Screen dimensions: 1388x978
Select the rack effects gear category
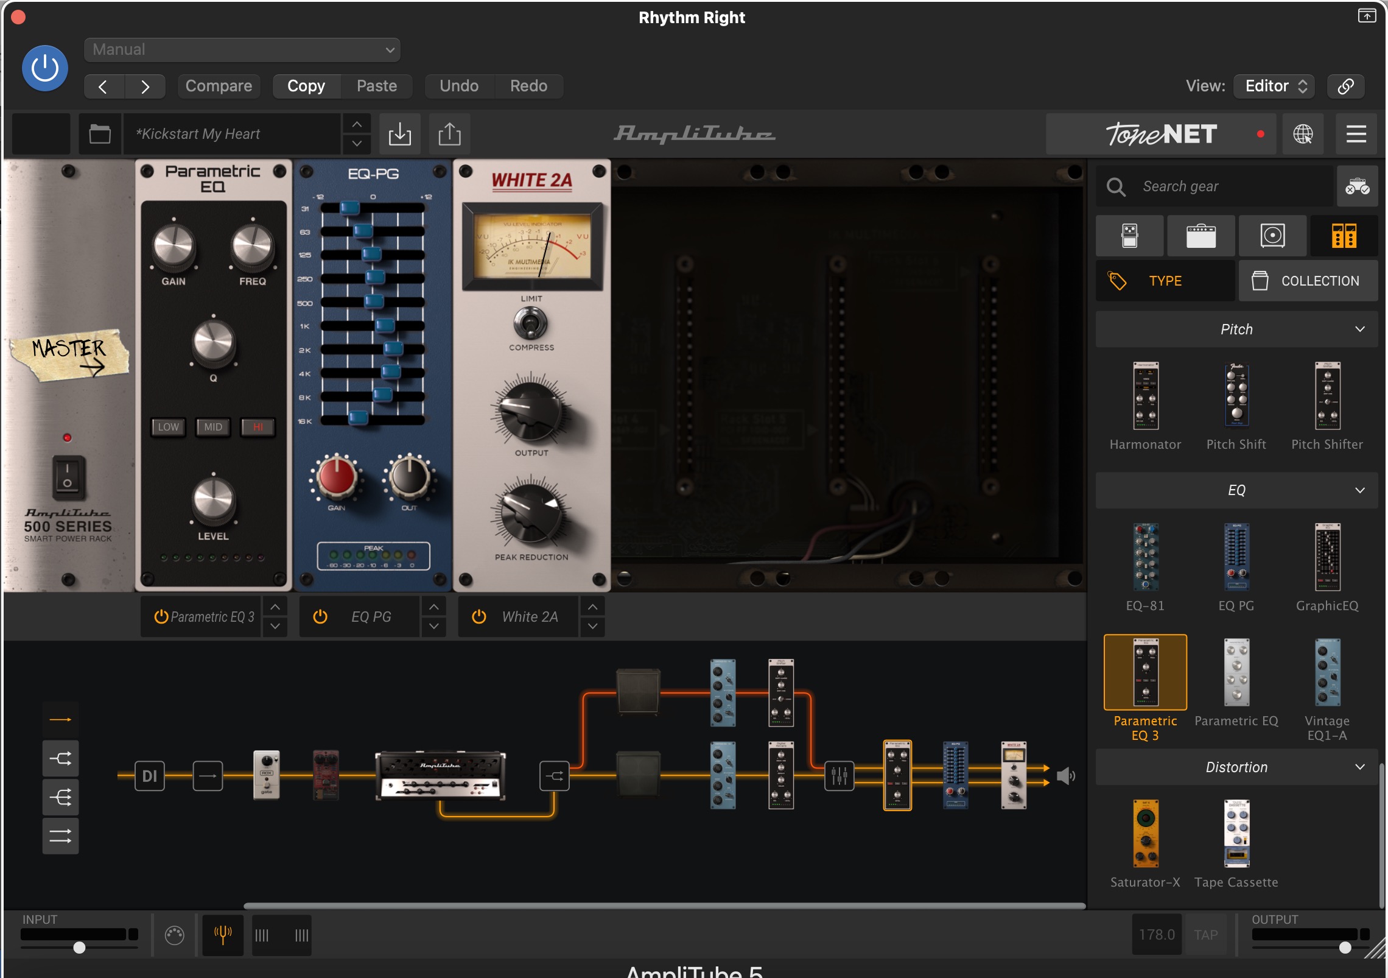[x=1344, y=236]
